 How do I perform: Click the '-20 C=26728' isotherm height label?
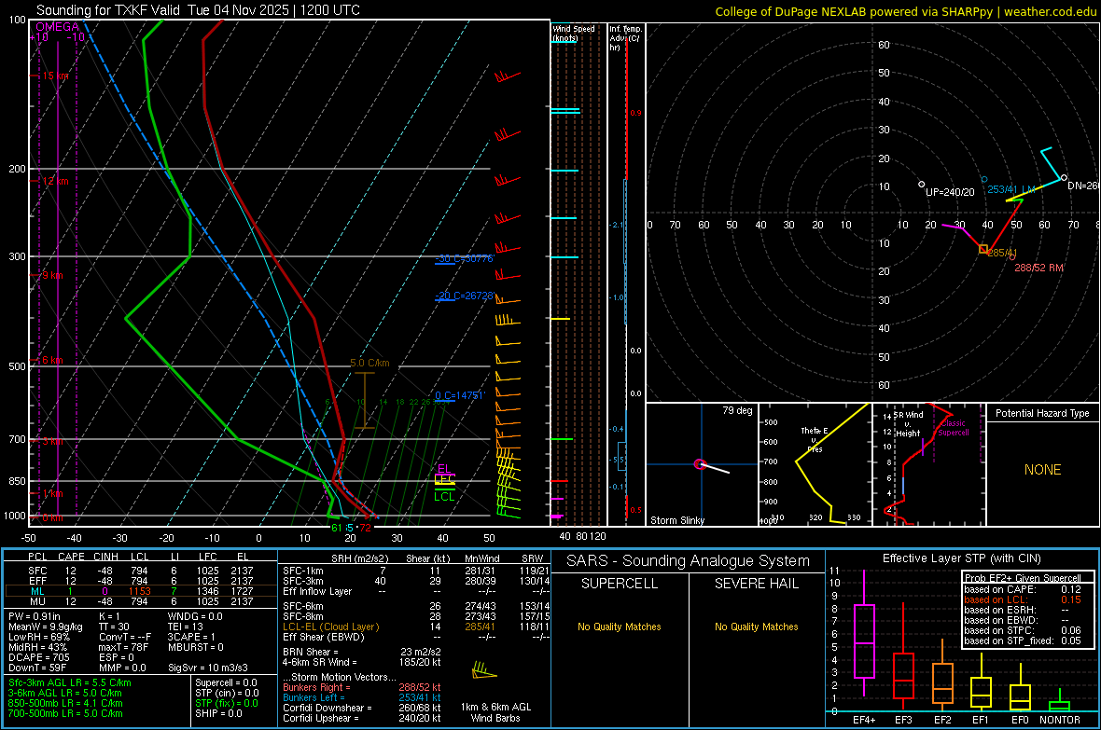pyautogui.click(x=465, y=296)
